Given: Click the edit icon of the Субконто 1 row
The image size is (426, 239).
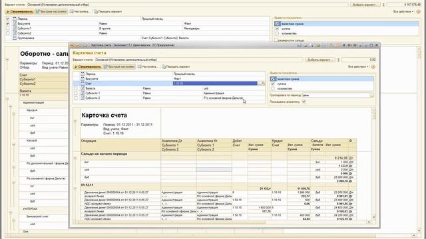Looking at the screenshot, I should coord(83,93).
